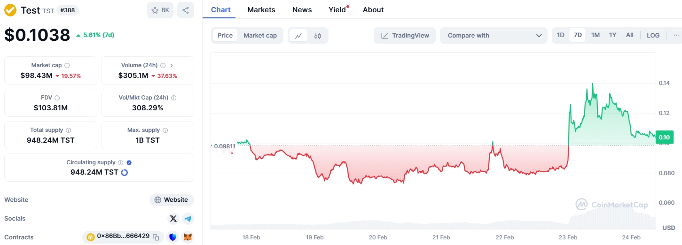Select the 1M time range
Viewport: 682px width, 245px height.
pos(596,35)
